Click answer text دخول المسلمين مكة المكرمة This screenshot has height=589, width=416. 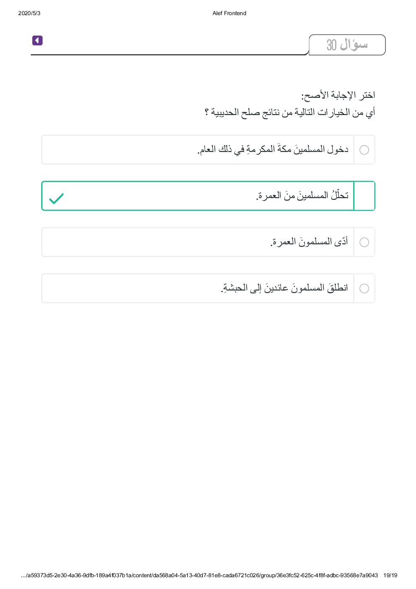pyautogui.click(x=273, y=149)
